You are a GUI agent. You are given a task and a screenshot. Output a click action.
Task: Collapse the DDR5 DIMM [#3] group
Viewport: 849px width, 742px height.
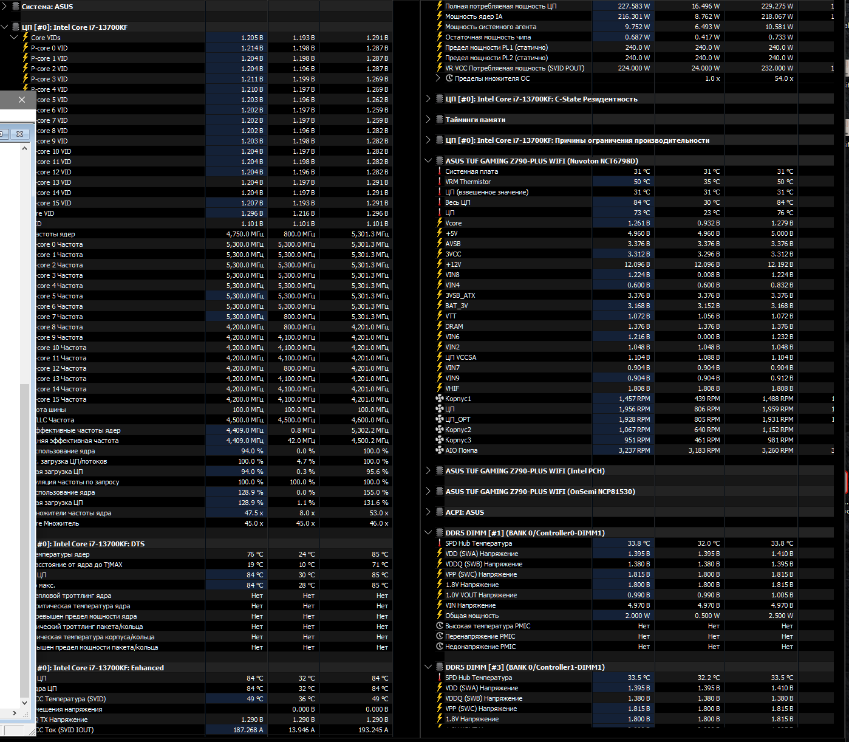[428, 667]
